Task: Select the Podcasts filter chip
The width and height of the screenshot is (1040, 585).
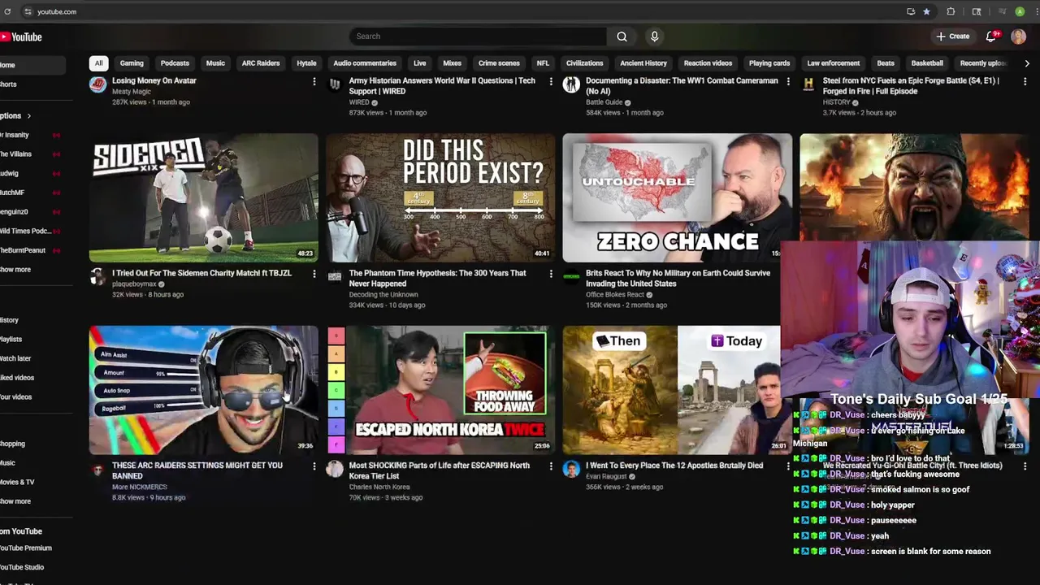Action: 175,63
